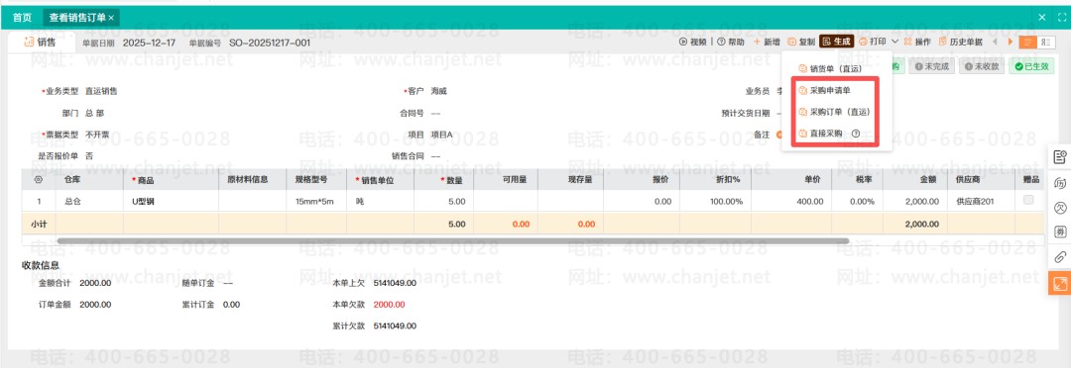Click 复制 to copy this order
The image size is (1071, 368).
[x=801, y=42]
